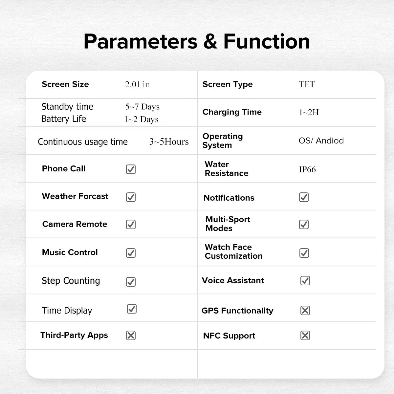Viewport: 394px width, 394px height.
Task: Click the IP66 water resistance value
Action: click(x=307, y=169)
